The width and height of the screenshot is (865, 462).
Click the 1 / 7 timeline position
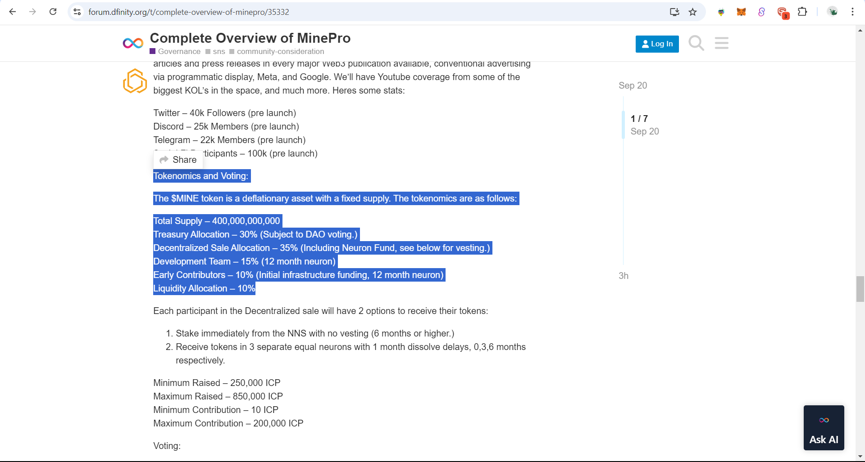(639, 119)
